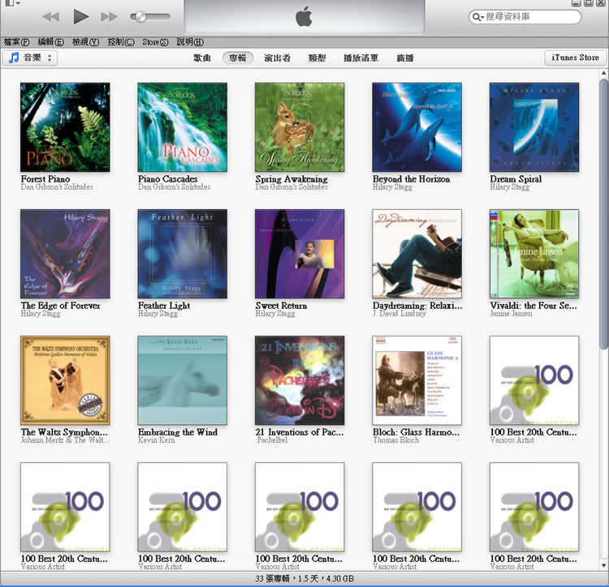Skip to the next track
This screenshot has height=587, width=609.
point(109,17)
